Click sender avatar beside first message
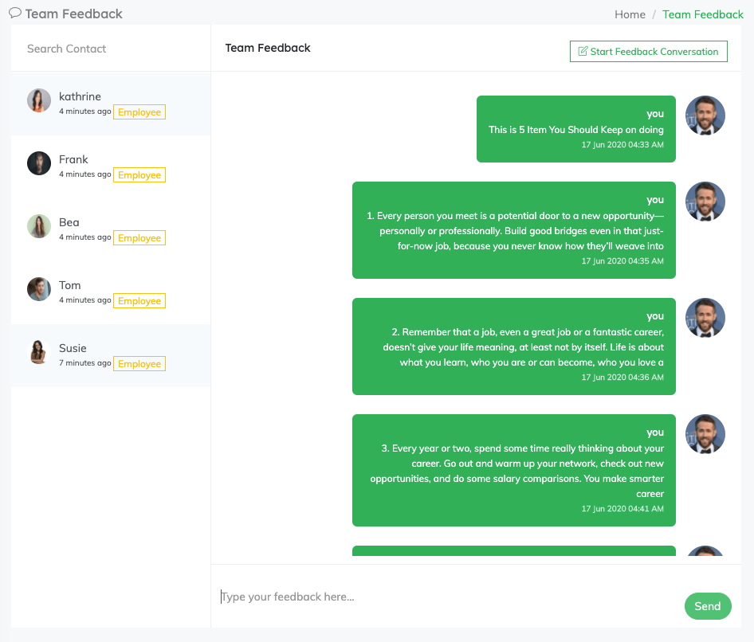 705,116
